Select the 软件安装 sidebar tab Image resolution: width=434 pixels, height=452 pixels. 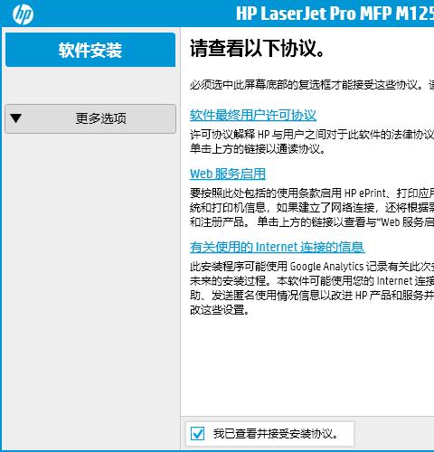pos(90,50)
